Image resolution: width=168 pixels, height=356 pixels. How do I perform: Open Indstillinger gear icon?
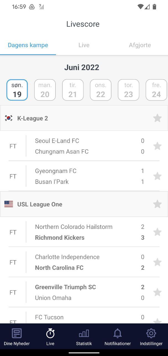point(151,333)
